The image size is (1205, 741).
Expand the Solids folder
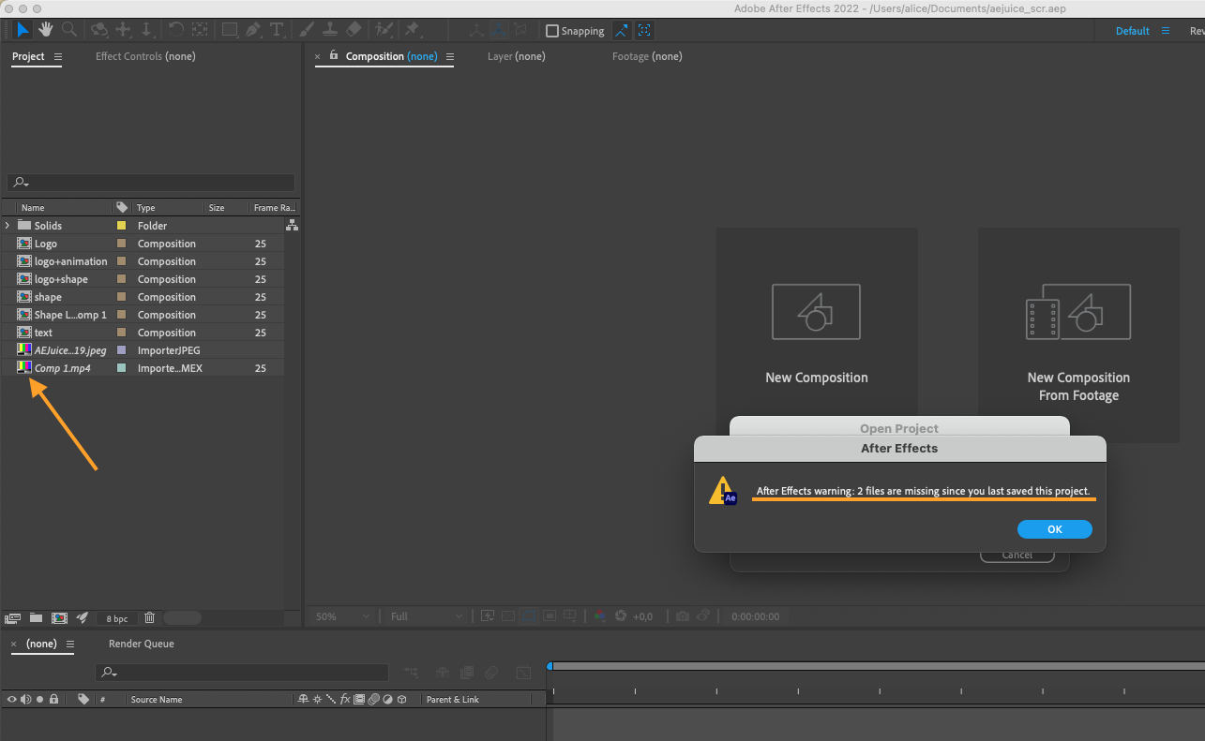point(8,226)
